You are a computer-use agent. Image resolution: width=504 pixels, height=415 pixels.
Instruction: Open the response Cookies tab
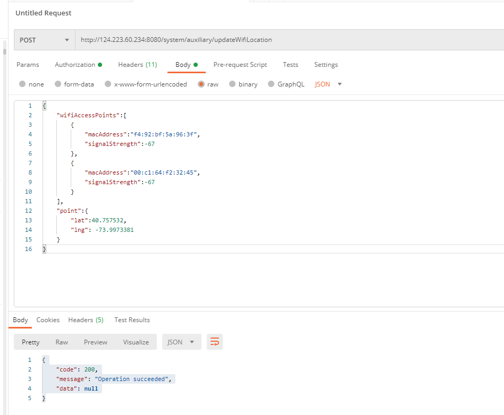[48, 320]
